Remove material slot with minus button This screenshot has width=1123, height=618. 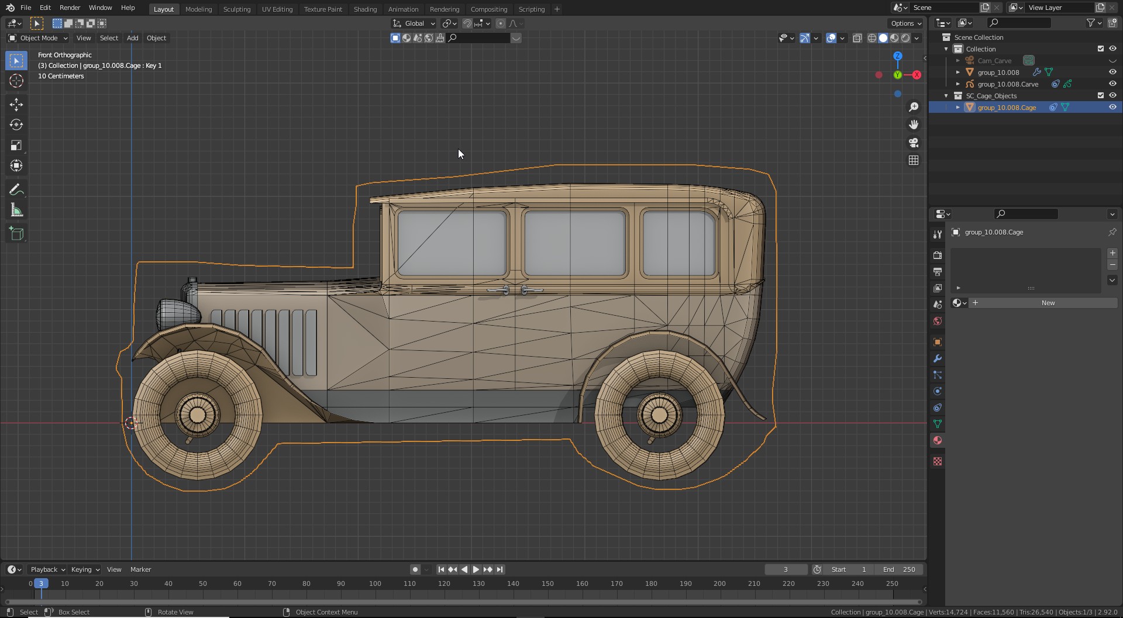(x=1112, y=265)
